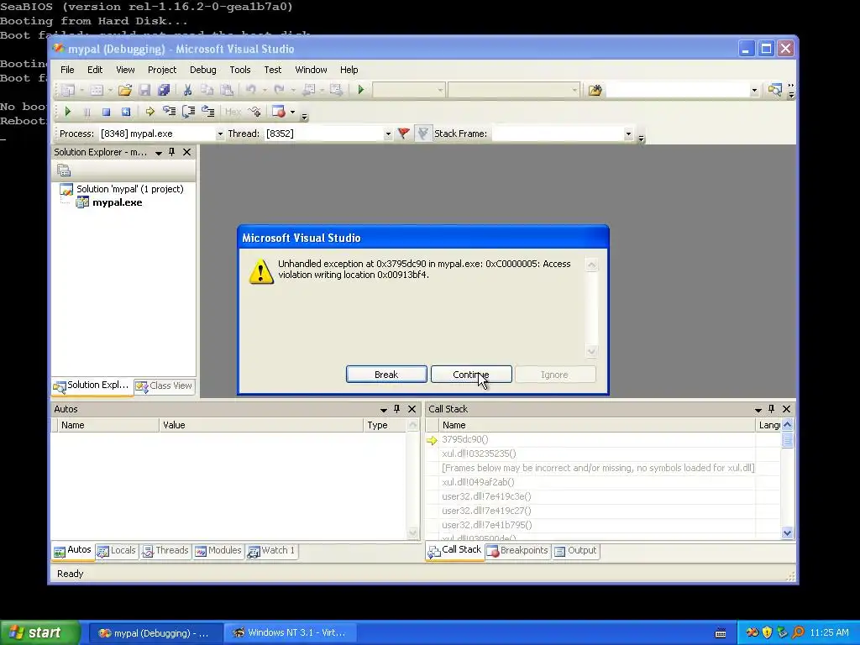The height and width of the screenshot is (645, 860).
Task: Open Solution Explorer window position dropdown arrow
Action: (x=159, y=153)
